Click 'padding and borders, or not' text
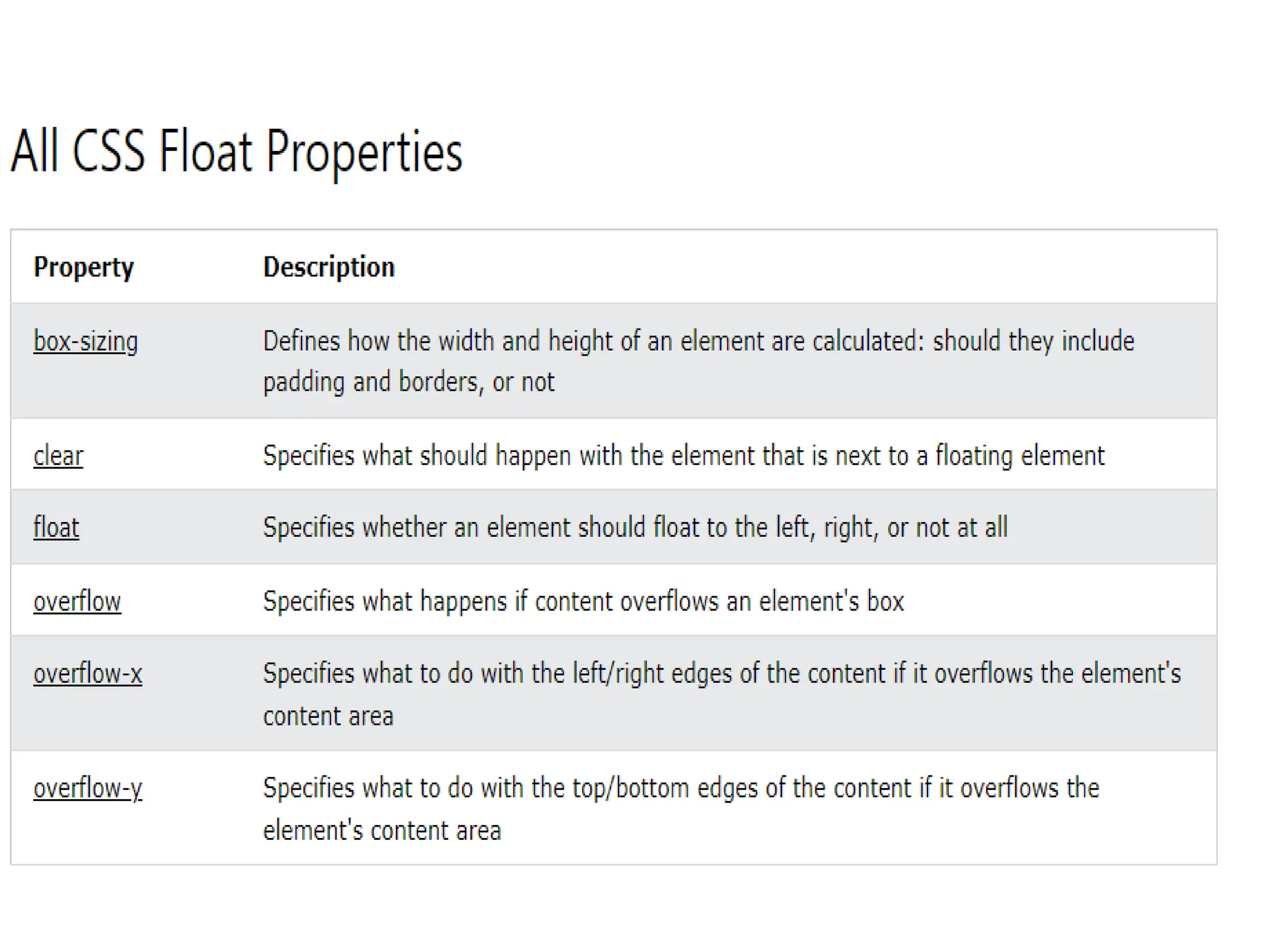1263x947 pixels. tap(409, 382)
